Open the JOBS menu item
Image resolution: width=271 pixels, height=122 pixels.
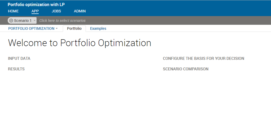pyautogui.click(x=56, y=11)
